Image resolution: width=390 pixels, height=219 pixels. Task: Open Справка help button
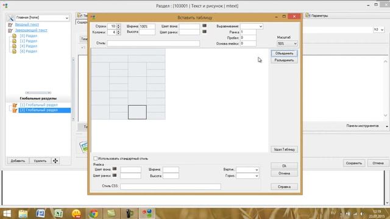pyautogui.click(x=284, y=187)
